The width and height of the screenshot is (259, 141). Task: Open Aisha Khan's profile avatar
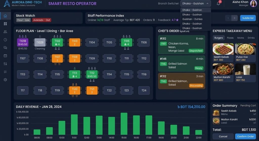(x=253, y=4)
